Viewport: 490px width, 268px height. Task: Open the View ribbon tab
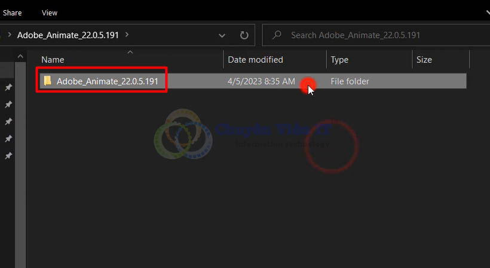[50, 13]
